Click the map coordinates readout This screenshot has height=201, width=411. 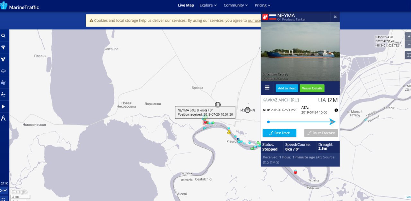tap(389, 41)
